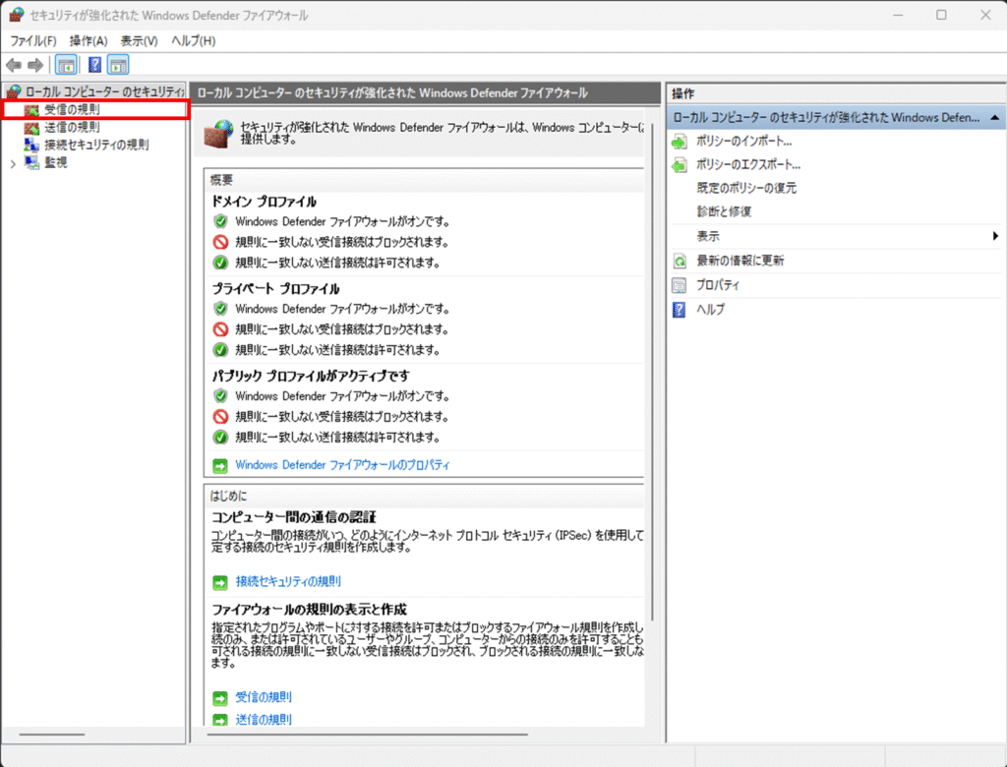Select the ローカル コンピューター root tree node
1007x767 pixels.
tap(104, 91)
